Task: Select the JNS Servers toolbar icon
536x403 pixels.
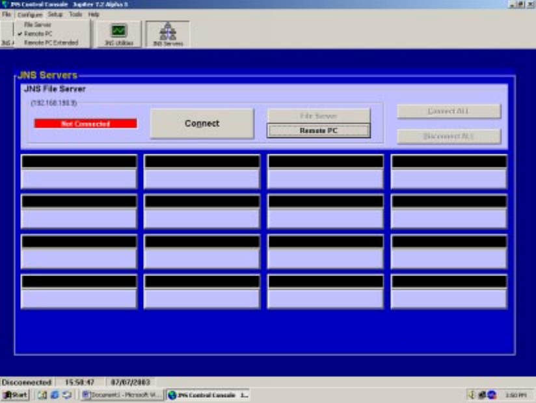Action: (168, 35)
